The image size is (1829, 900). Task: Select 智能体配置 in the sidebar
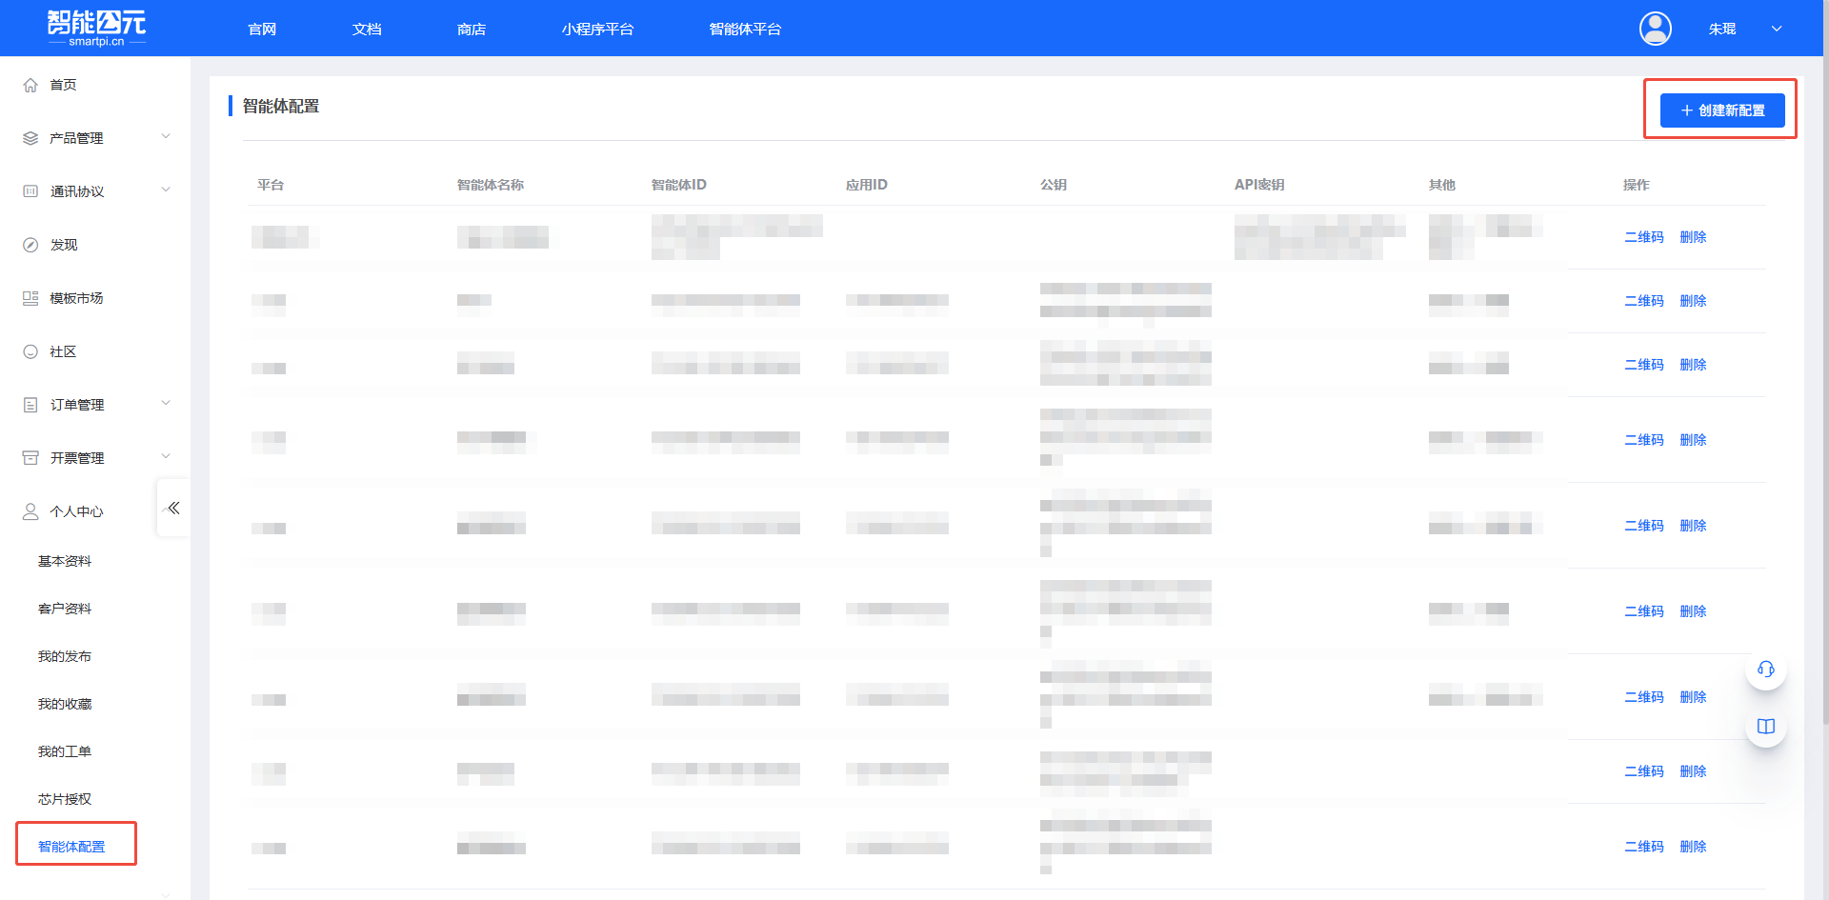(71, 847)
